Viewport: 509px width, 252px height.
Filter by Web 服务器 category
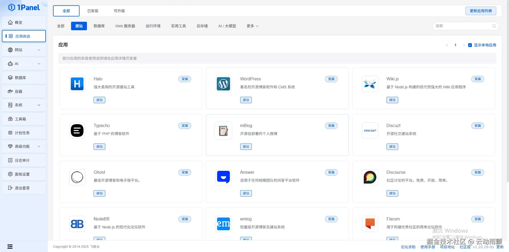(x=125, y=26)
